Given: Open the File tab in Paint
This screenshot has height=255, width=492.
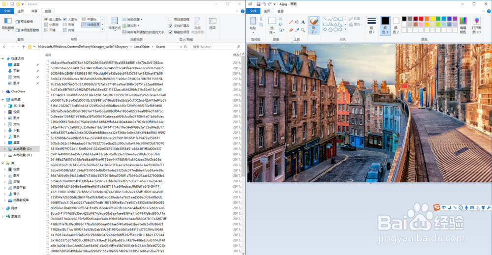Looking at the screenshot, I should pyautogui.click(x=253, y=11).
